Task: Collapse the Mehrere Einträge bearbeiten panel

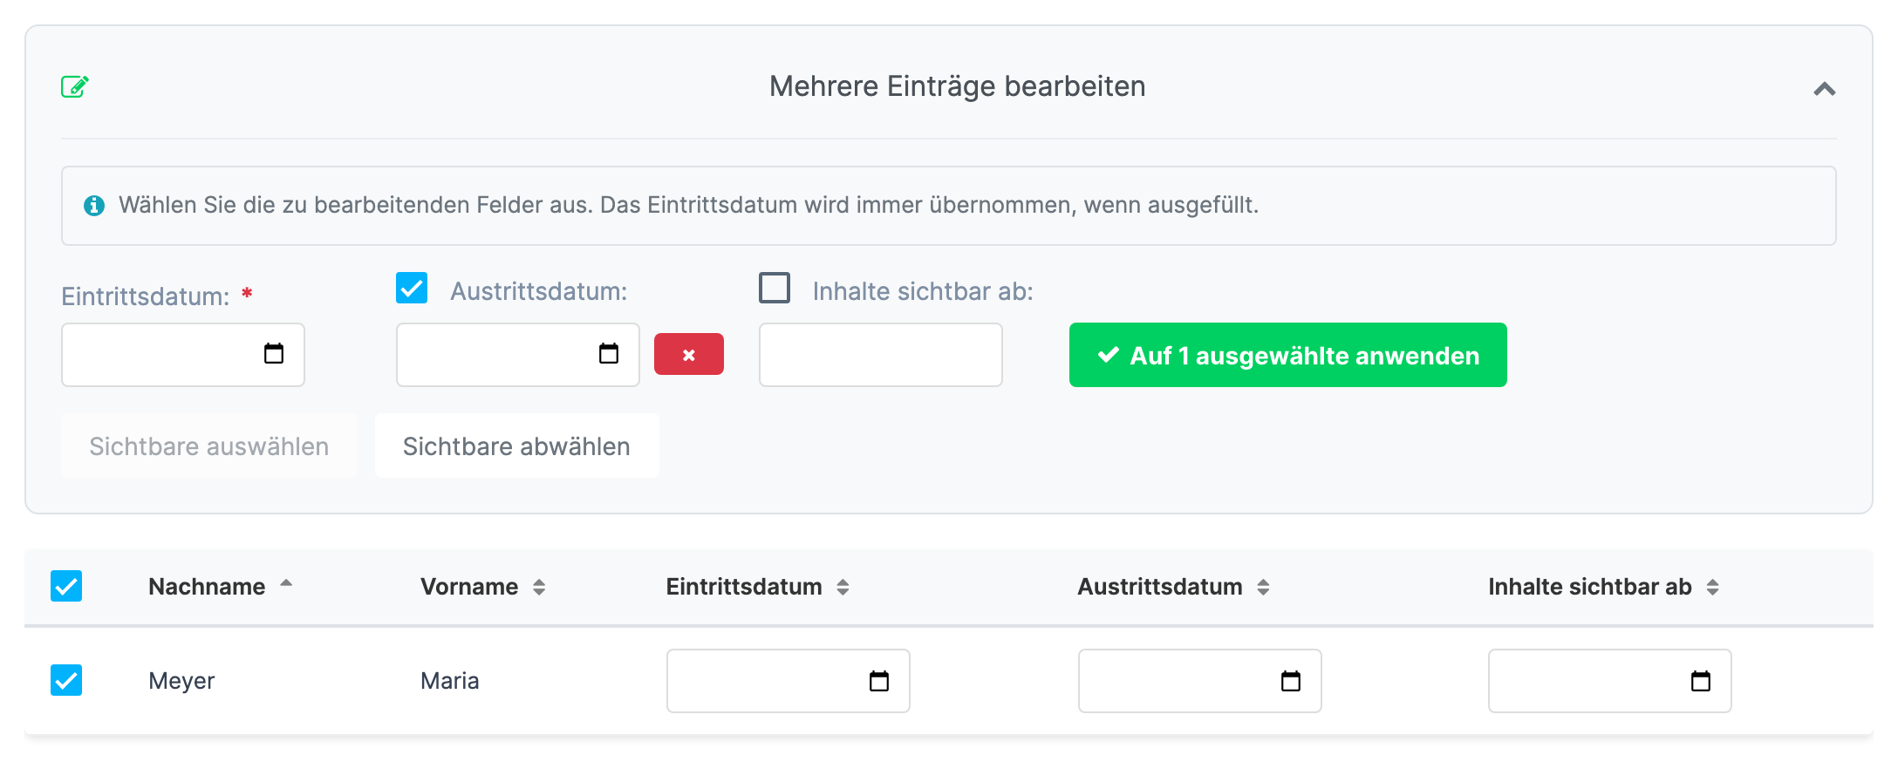Action: click(x=1824, y=89)
